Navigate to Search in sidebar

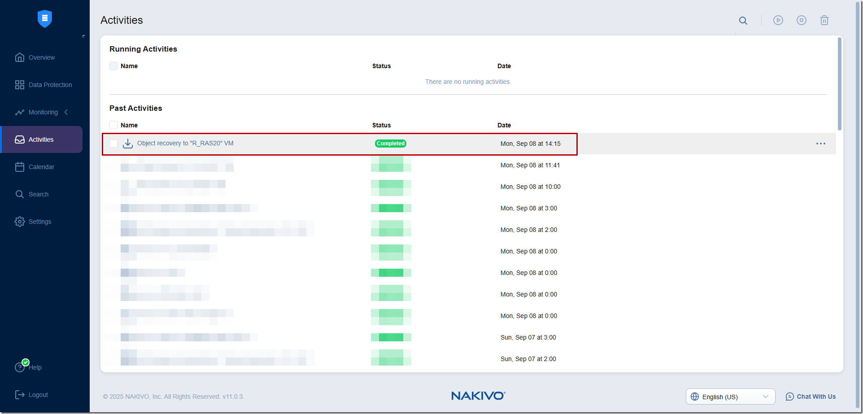point(39,194)
